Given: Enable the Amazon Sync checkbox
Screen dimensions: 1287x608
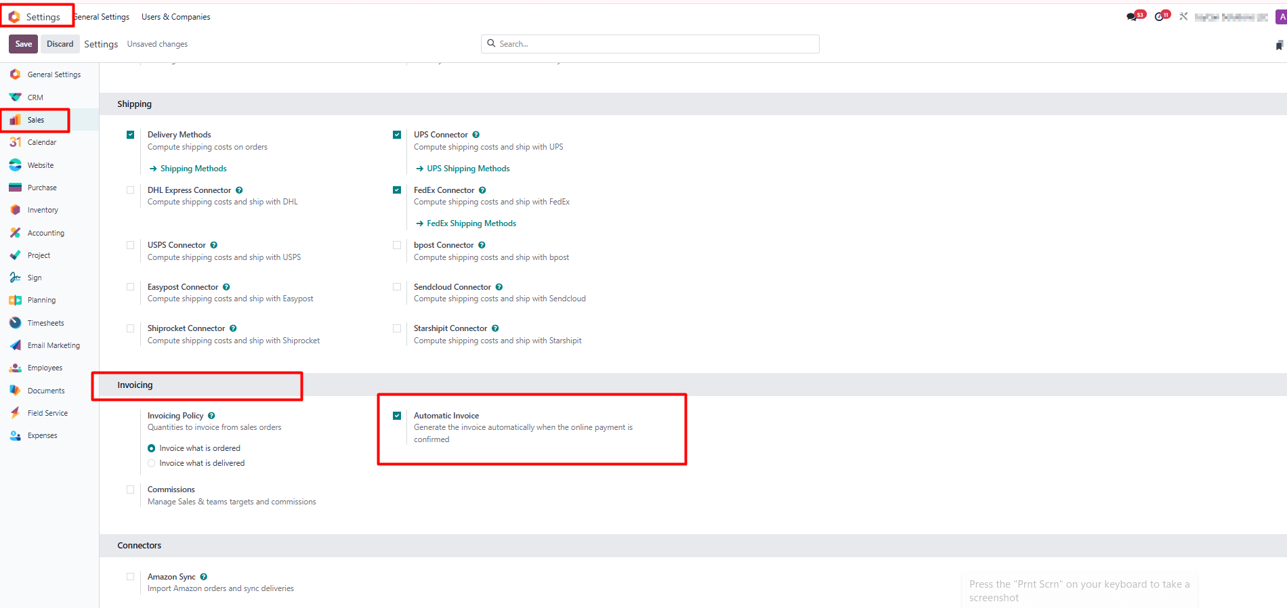Looking at the screenshot, I should (130, 577).
